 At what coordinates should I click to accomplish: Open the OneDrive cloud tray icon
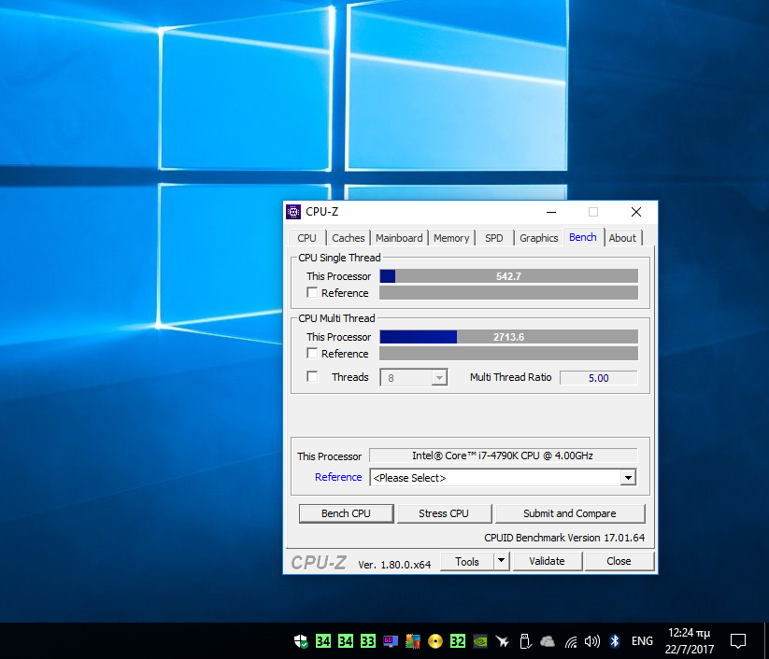coord(548,641)
